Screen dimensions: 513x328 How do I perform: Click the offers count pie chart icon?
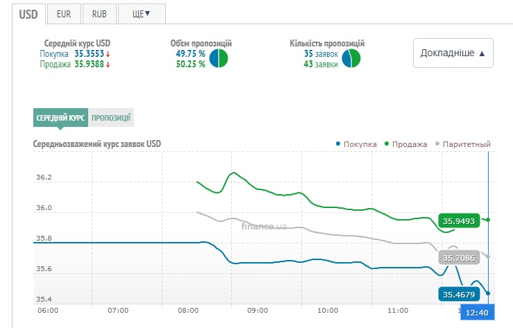[x=351, y=58]
